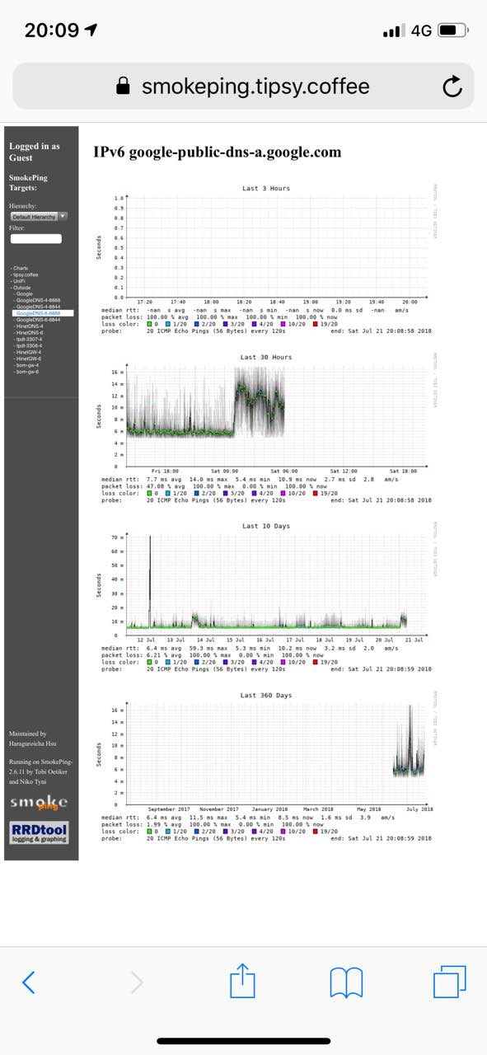The height and width of the screenshot is (1055, 487).
Task: Click the Filter text field
Action: (x=36, y=238)
